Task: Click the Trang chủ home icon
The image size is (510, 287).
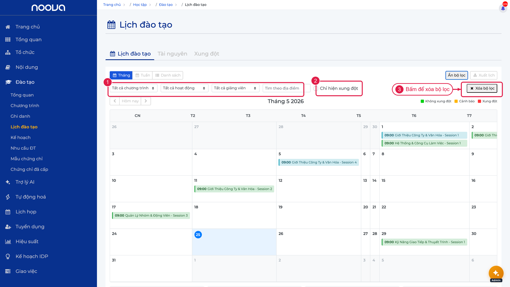Action: 8,27
